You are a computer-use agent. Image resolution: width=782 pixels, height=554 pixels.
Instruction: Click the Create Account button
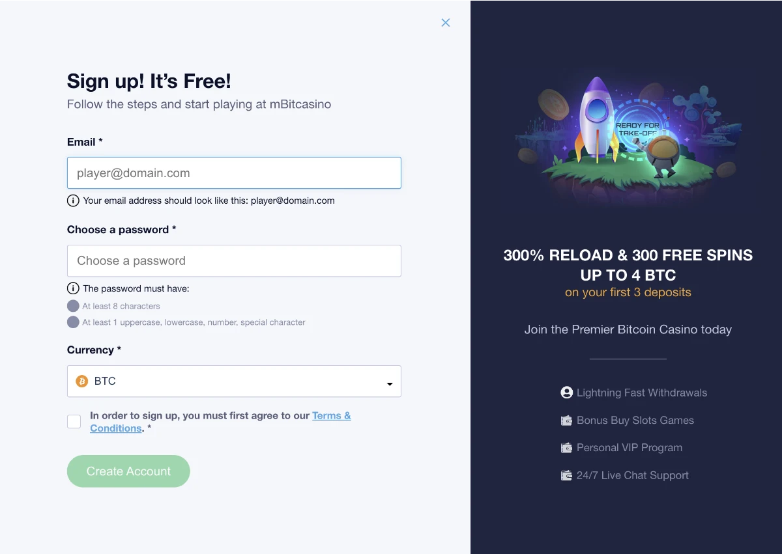tap(128, 471)
